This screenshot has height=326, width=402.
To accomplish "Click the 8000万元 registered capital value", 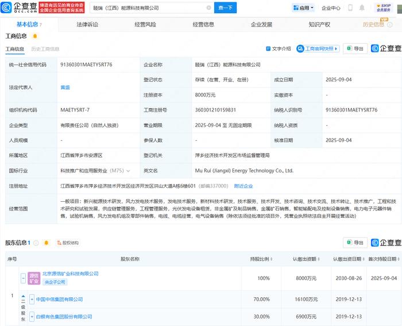I will 205,95.
